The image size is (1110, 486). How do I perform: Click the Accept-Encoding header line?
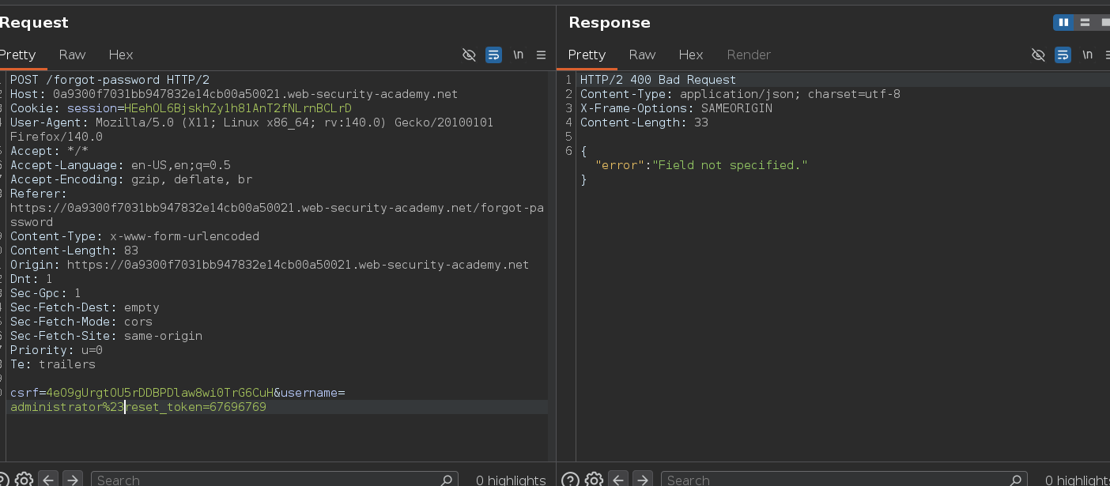coord(131,179)
